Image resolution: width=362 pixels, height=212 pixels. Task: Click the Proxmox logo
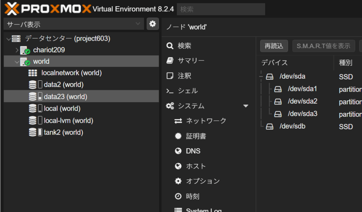(x=48, y=8)
